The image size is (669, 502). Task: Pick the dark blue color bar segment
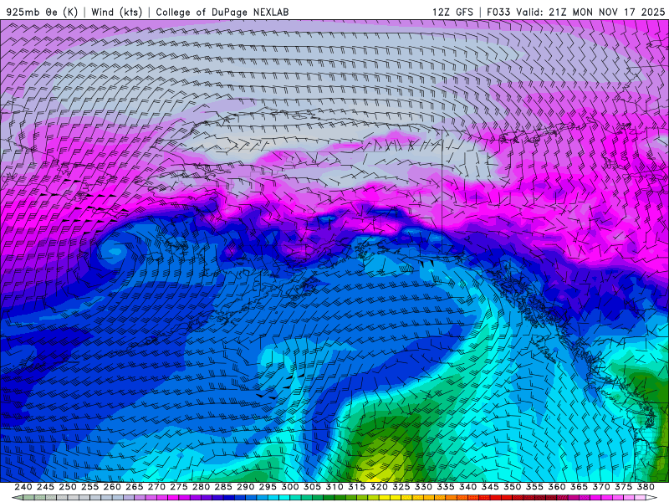[228, 498]
